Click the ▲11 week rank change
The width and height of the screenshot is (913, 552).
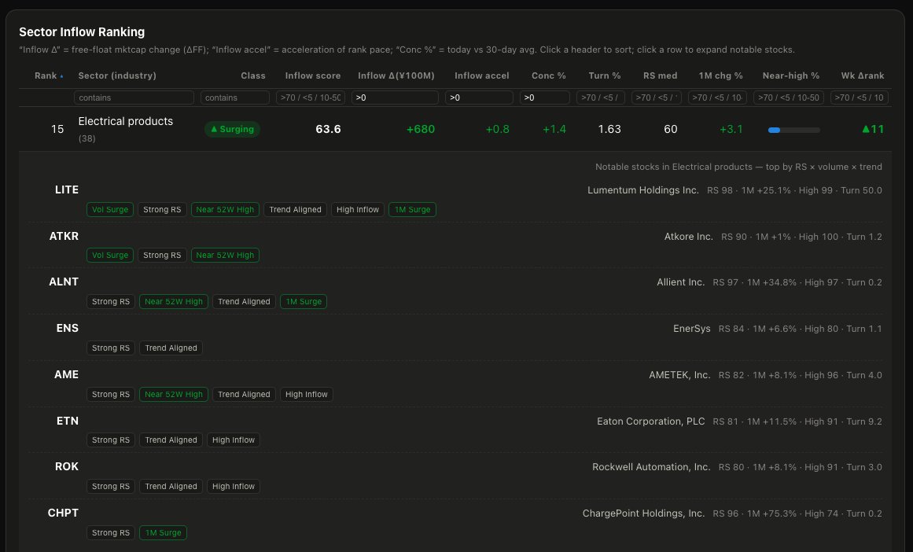[873, 129]
